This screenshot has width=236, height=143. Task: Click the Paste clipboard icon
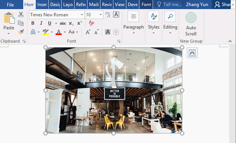point(9,18)
